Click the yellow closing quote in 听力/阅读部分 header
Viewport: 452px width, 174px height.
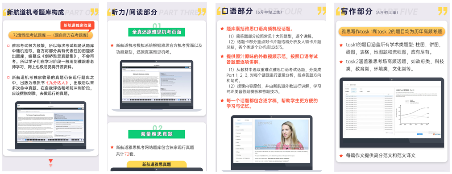click(x=202, y=12)
